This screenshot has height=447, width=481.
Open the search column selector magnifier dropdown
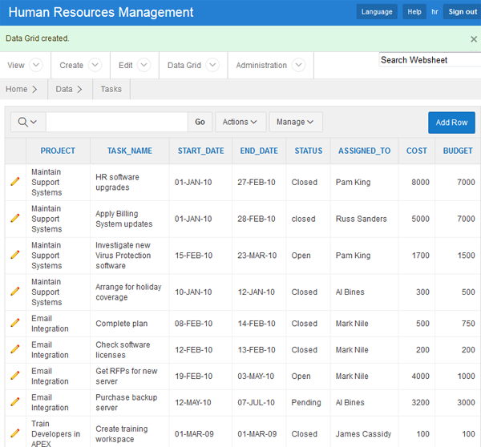pos(27,122)
